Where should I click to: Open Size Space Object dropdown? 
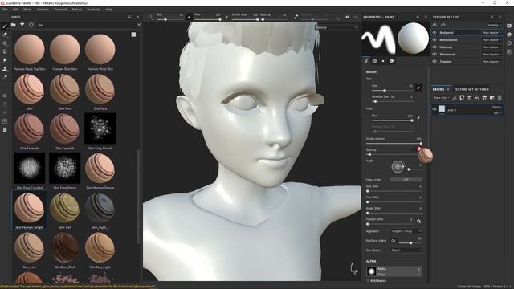pyautogui.click(x=406, y=250)
